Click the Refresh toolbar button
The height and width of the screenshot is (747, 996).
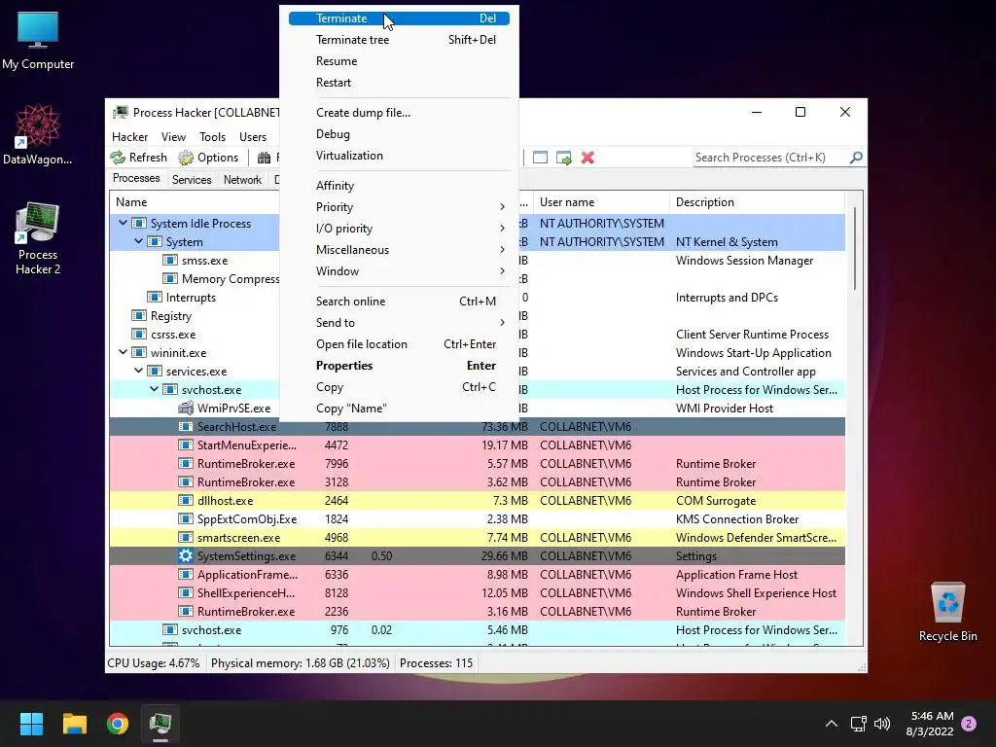click(138, 158)
